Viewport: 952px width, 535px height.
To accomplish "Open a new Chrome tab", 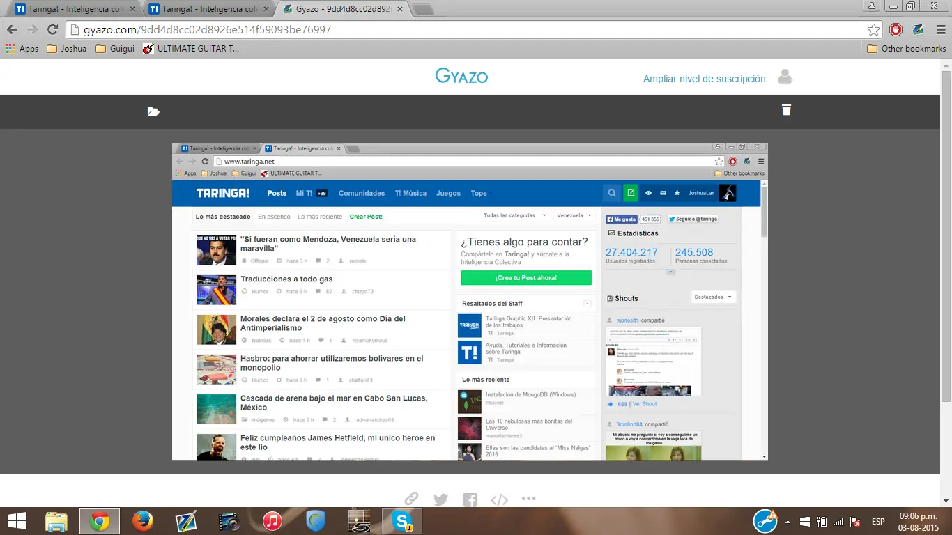I will pos(423,10).
